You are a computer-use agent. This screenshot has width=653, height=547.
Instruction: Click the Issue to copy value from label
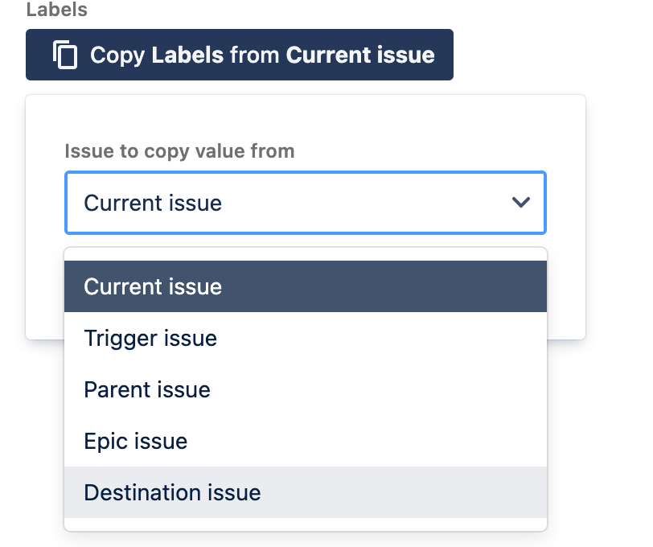point(179,150)
